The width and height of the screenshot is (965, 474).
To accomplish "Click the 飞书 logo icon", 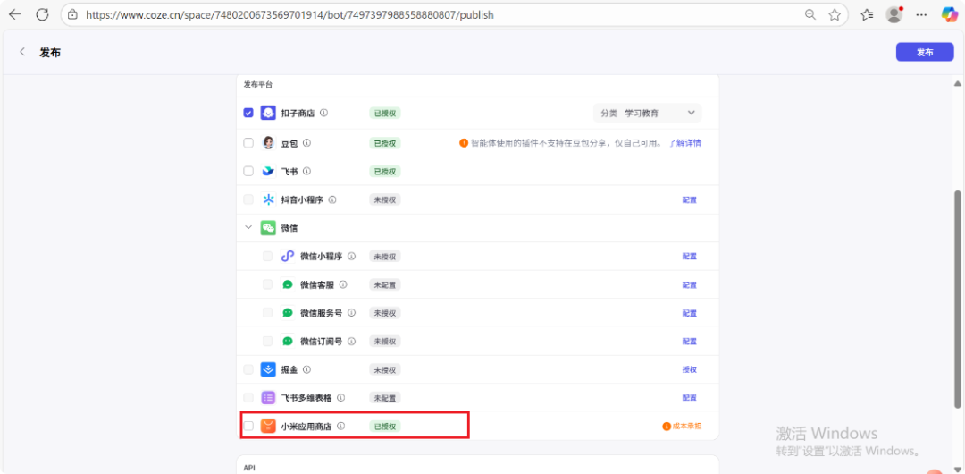I will pos(268,172).
